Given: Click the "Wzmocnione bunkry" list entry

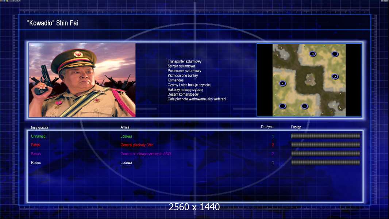Looking at the screenshot, I should 183,76.
